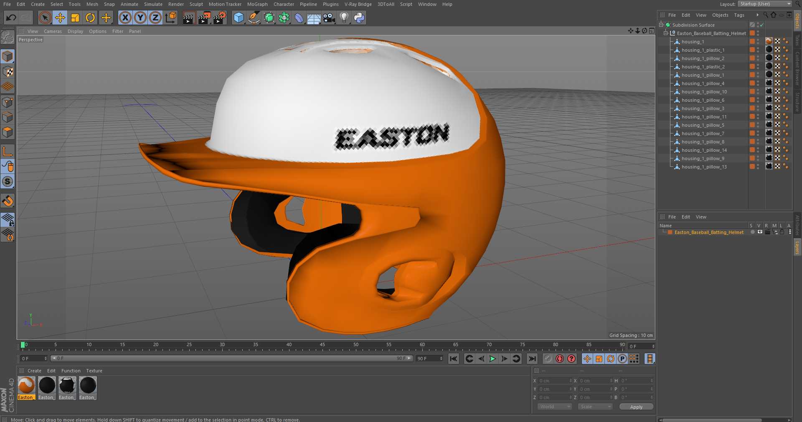Toggle solo for Easton_Baseball_Batting_Helmet layer

[x=752, y=232]
